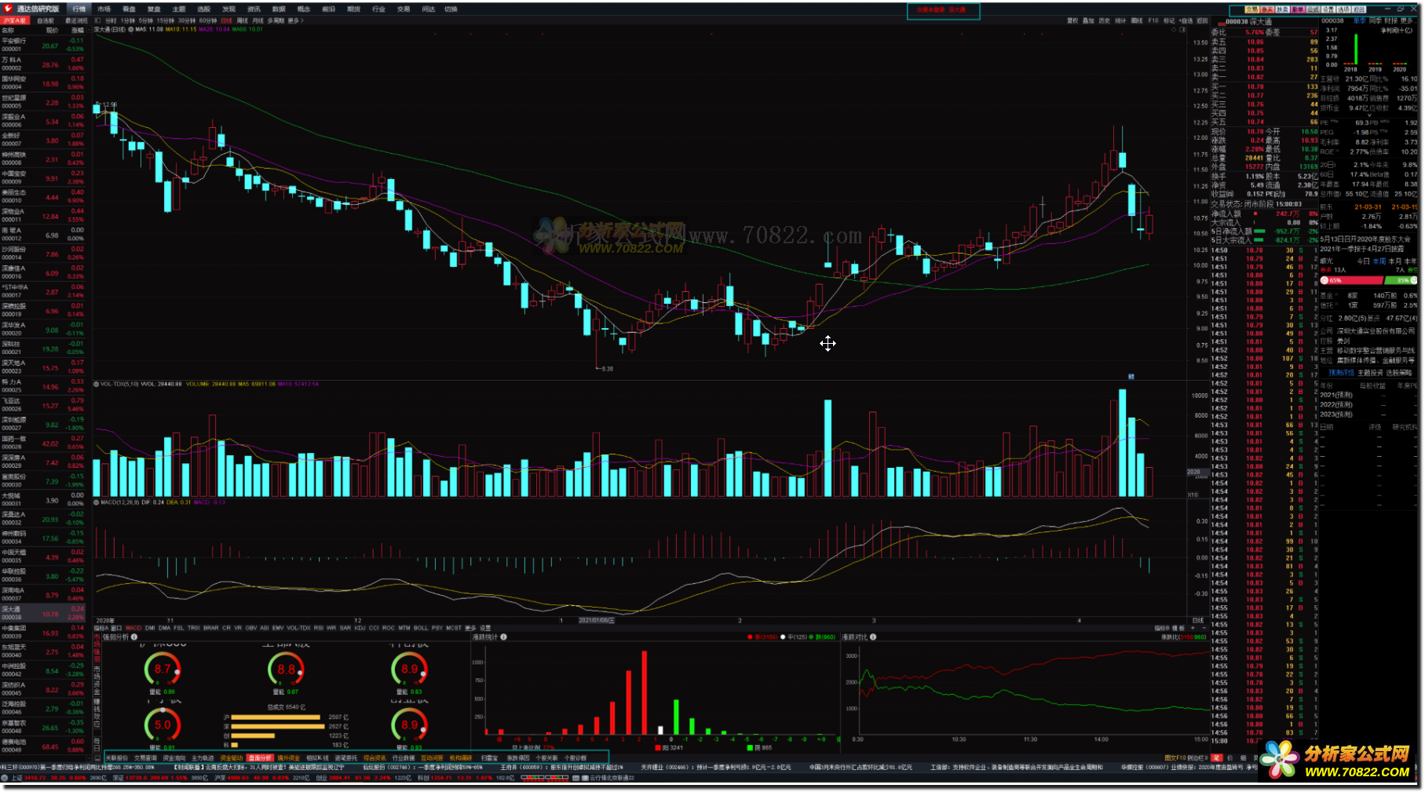The width and height of the screenshot is (1425, 792).
Task: Open the 标记 marker menu
Action: 1169,20
